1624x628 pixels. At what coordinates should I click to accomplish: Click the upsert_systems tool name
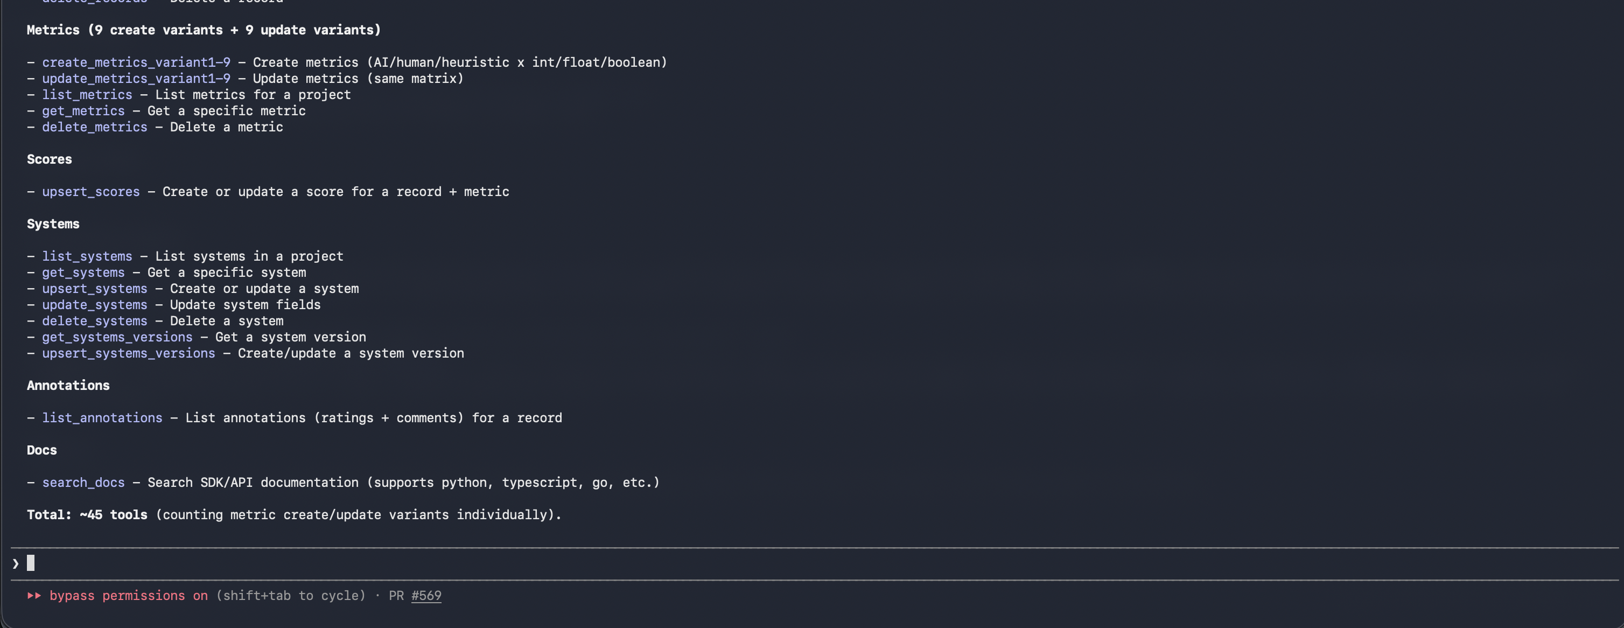click(95, 289)
